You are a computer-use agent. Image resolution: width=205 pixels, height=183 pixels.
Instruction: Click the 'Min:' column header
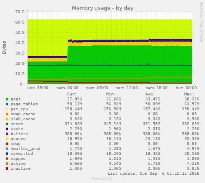[x=111, y=94]
